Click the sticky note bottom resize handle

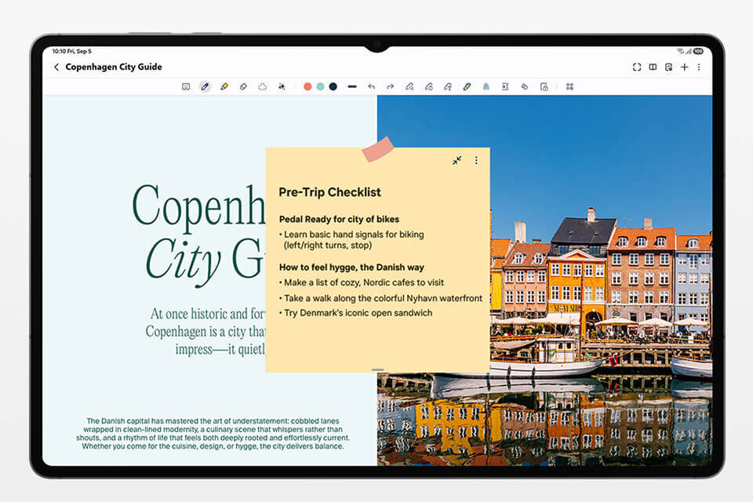click(x=377, y=369)
